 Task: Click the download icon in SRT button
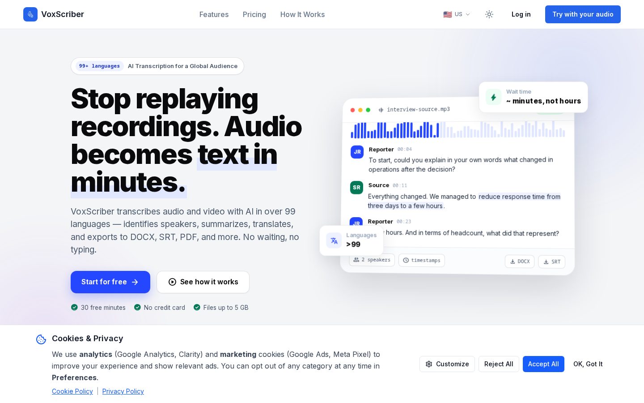point(546,262)
